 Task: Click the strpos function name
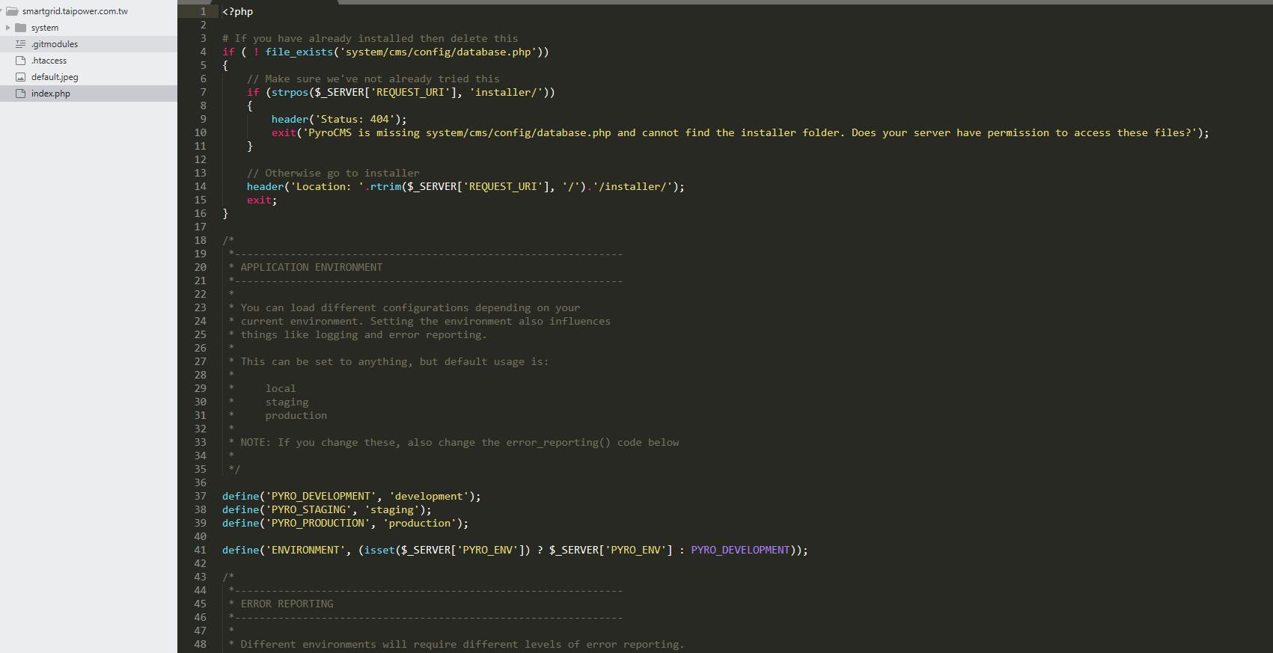290,92
